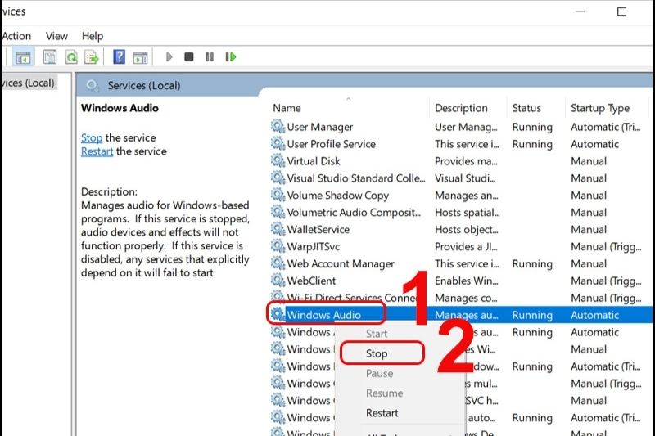Viewport: 655px width, 436px height.
Task: Click the Pause Service toolbar icon
Action: (210, 56)
